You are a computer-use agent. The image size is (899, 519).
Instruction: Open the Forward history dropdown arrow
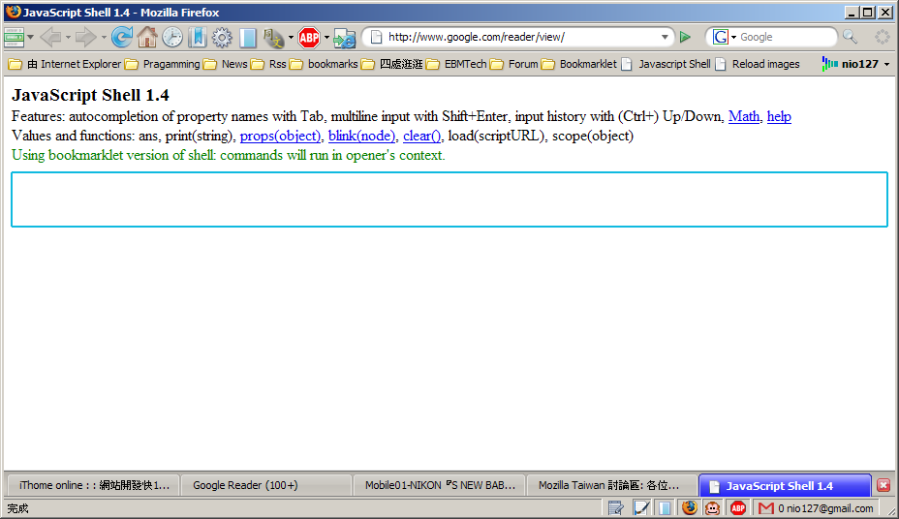pyautogui.click(x=104, y=37)
